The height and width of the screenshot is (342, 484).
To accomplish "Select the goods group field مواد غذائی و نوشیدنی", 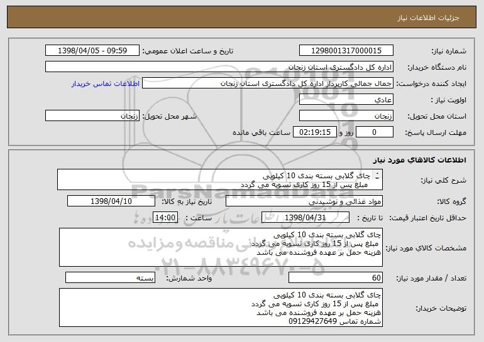I will [x=304, y=201].
